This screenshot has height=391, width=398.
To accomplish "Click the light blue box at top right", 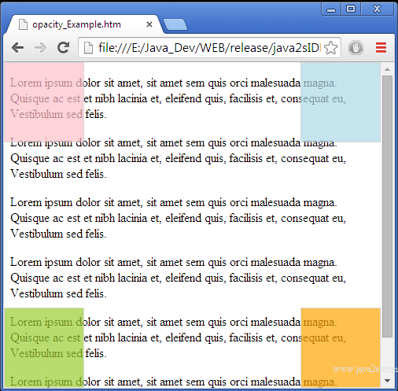I will (x=341, y=102).
